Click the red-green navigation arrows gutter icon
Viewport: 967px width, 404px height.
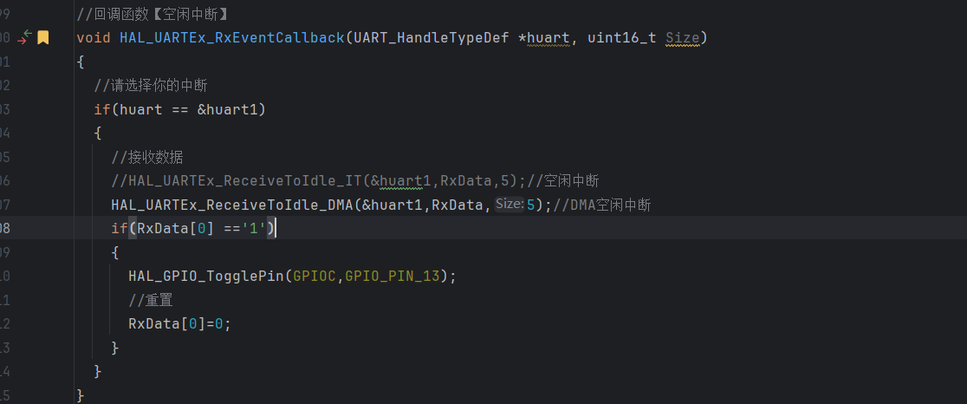(x=24, y=37)
